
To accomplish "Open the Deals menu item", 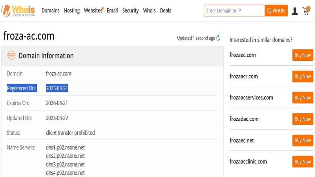I will (165, 10).
